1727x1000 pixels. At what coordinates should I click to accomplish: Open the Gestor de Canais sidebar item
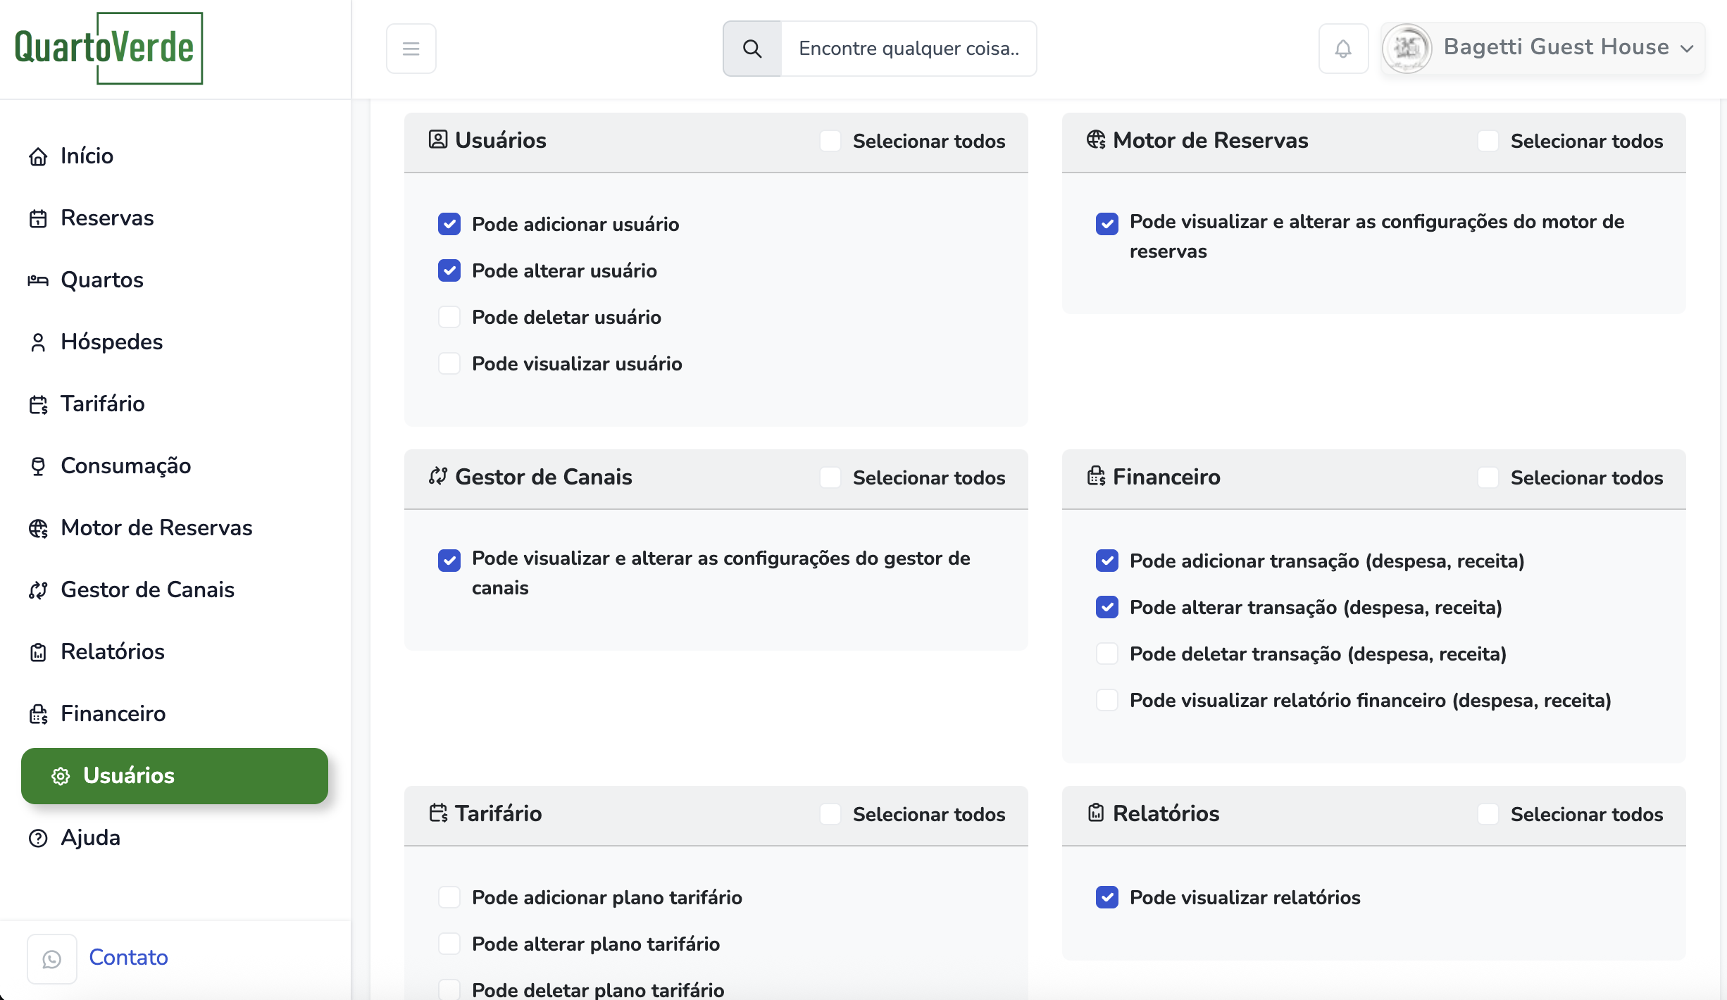pos(147,590)
